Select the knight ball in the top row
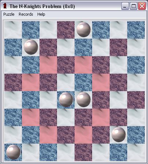The width and height of the screenshot is (148, 164). coord(84,30)
